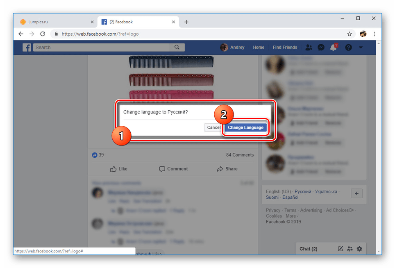
Task: Open chat settings gear icon
Action: coord(359,249)
